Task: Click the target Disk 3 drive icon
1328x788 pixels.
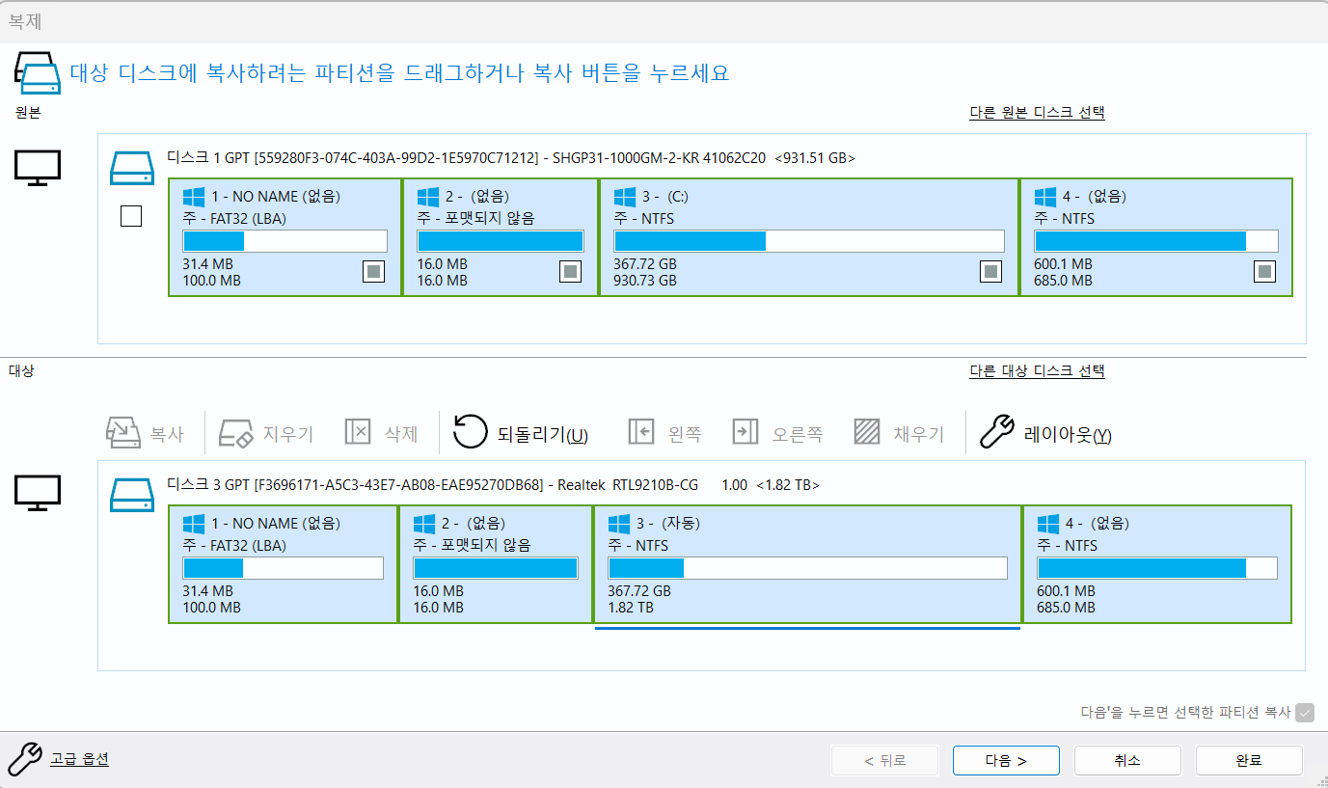Action: pyautogui.click(x=131, y=495)
